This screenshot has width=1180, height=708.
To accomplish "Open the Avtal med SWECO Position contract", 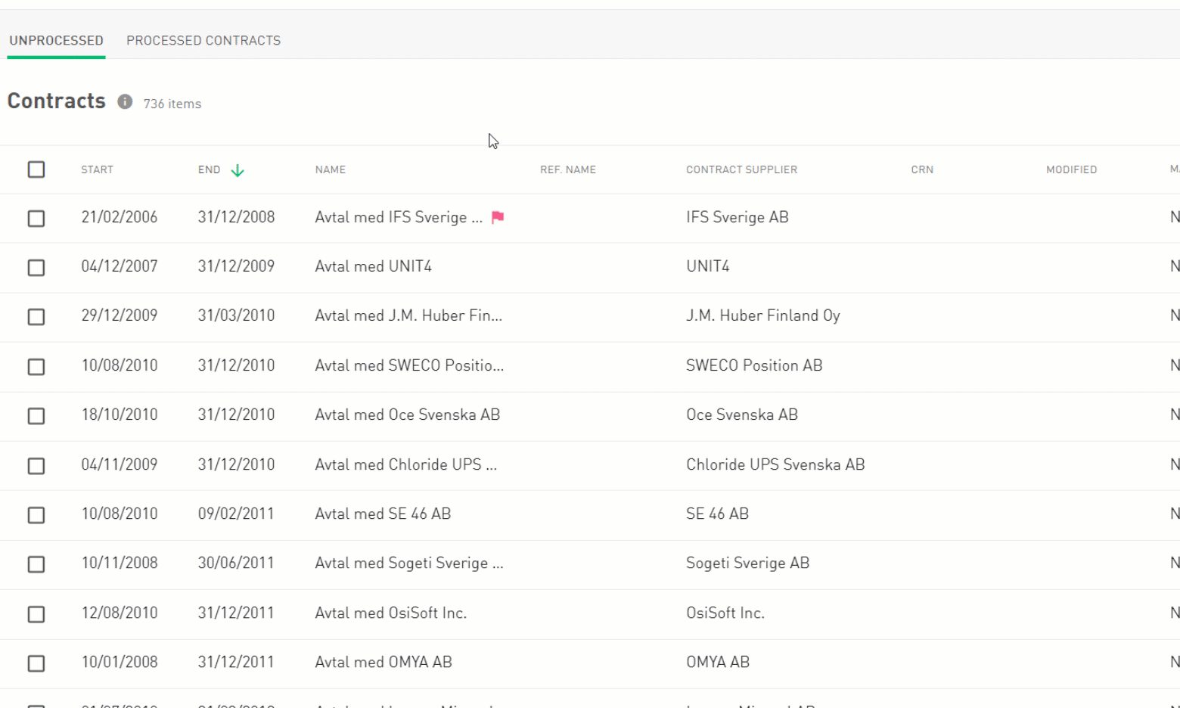I will [408, 365].
